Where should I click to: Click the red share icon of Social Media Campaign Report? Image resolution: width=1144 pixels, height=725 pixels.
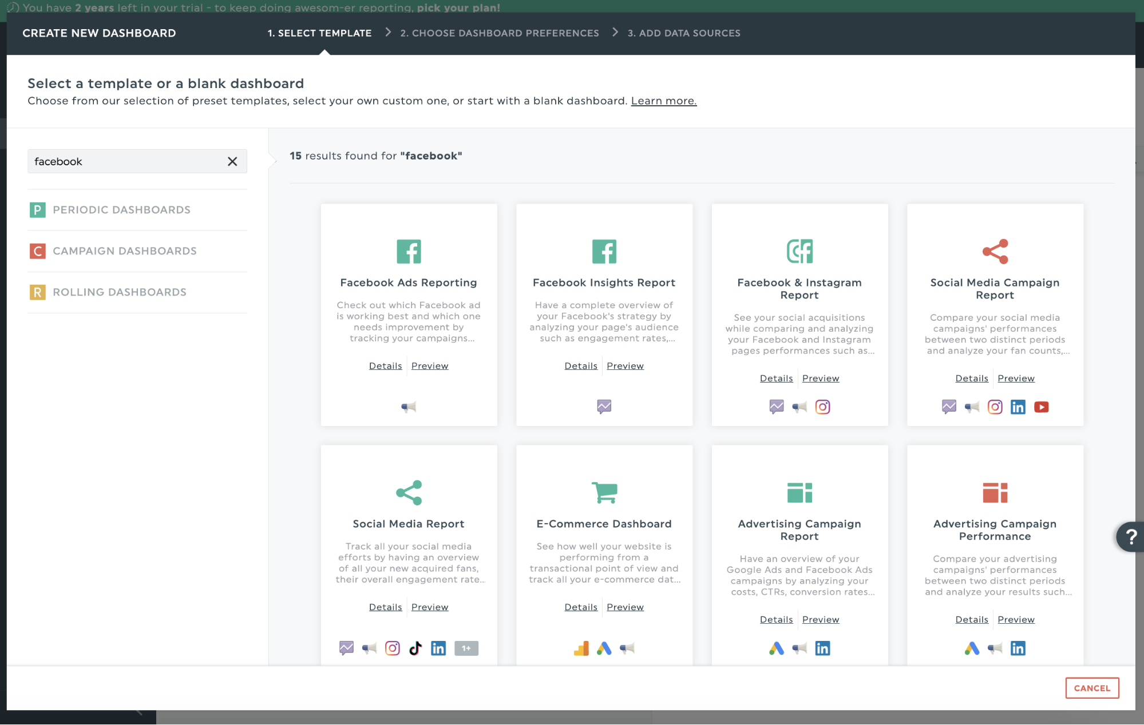(995, 252)
